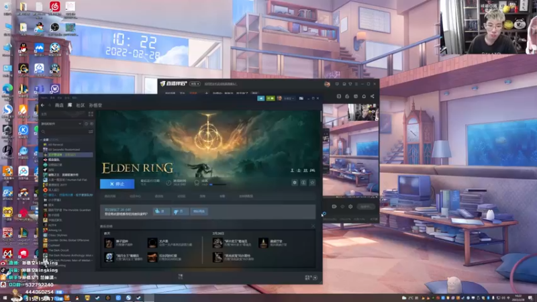
Task: Open the 狮子混种 achievement thumbnail
Action: [x=109, y=243]
